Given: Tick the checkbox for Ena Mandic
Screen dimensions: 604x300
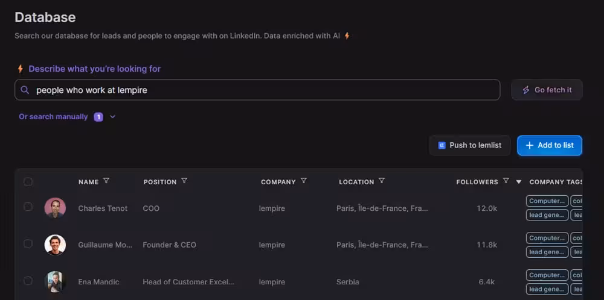Looking at the screenshot, I should (x=28, y=281).
